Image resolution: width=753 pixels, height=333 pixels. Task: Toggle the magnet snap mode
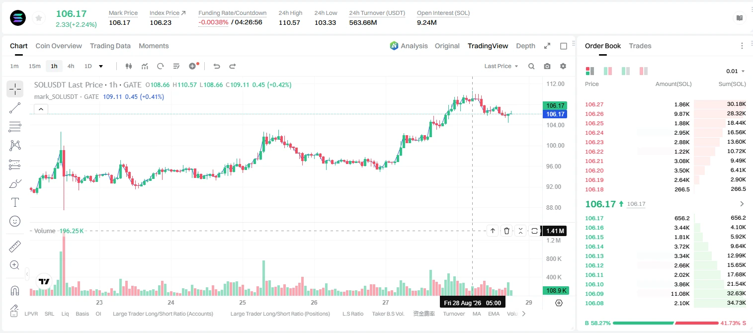(x=15, y=290)
